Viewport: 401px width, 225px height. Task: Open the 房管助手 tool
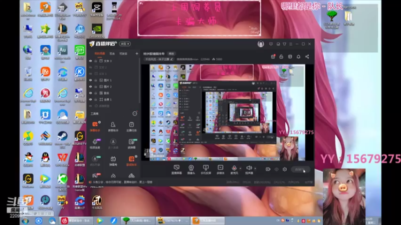coord(113,126)
